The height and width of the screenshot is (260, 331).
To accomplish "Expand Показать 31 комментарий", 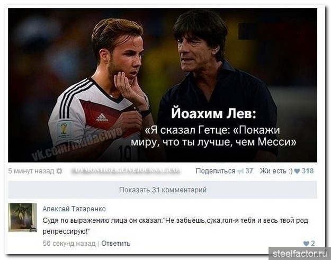I will [x=163, y=190].
